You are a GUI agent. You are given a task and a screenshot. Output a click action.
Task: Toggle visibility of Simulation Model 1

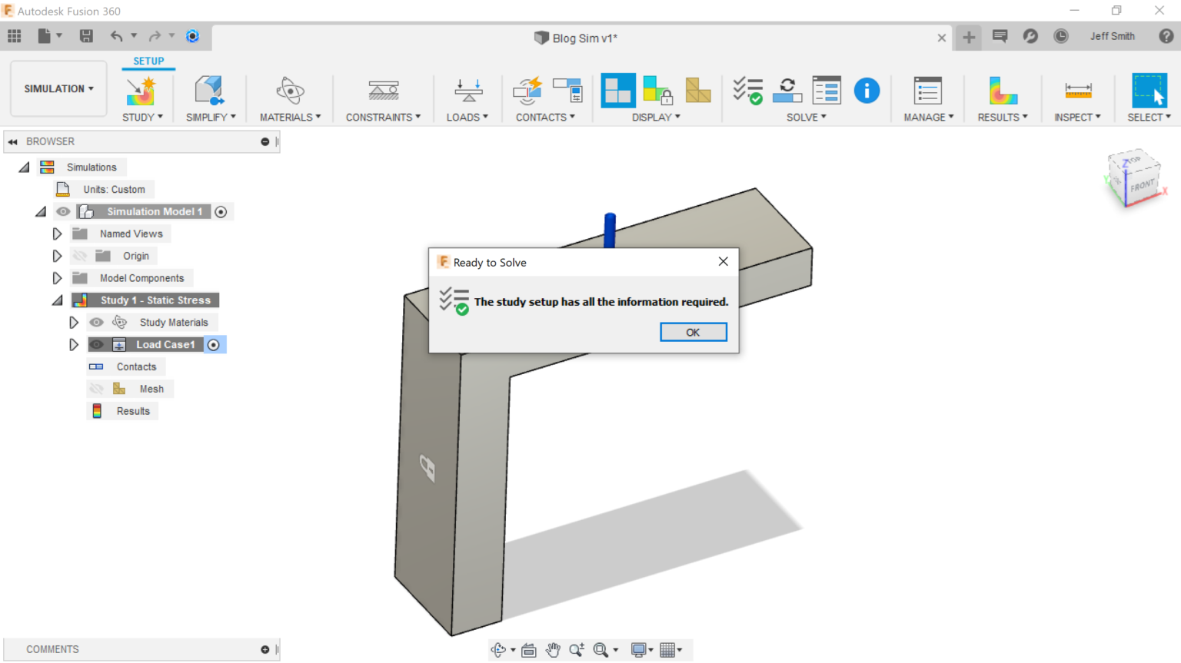(x=63, y=211)
